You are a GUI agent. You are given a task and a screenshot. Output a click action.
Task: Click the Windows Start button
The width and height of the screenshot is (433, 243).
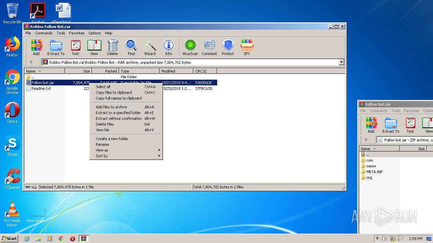(x=9, y=238)
